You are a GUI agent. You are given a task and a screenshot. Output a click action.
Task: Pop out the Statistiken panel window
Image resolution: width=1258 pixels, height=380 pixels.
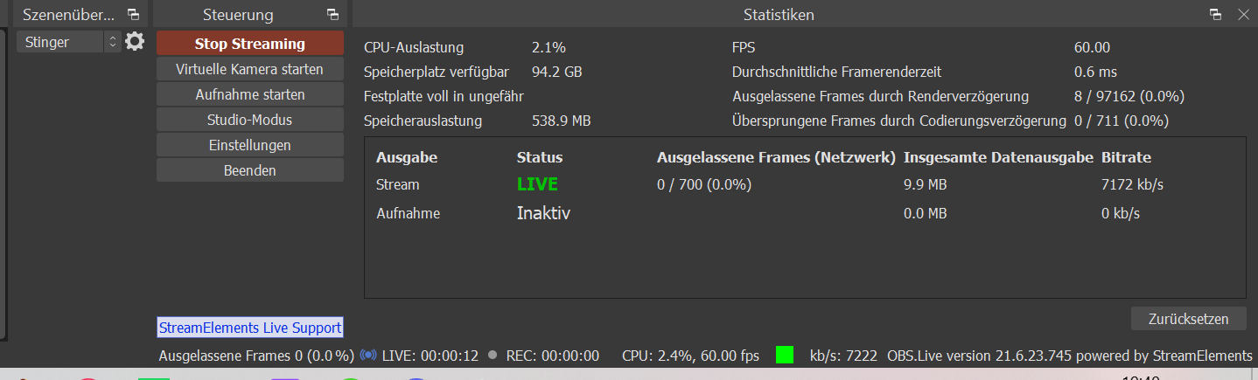click(1216, 14)
